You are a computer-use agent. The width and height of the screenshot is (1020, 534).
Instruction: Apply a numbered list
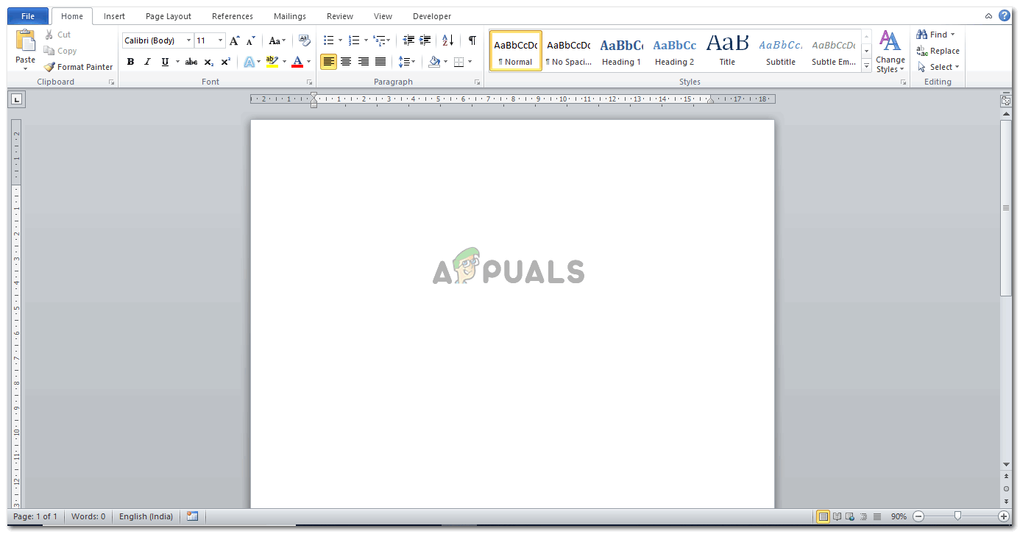pyautogui.click(x=354, y=40)
